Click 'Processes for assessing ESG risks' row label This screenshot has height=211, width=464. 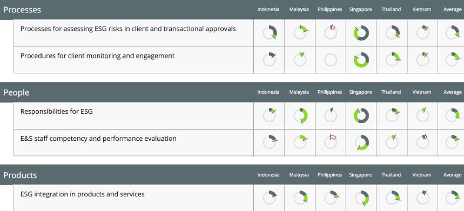128,29
